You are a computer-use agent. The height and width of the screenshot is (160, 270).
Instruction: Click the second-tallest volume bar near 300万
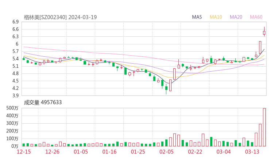260,135
